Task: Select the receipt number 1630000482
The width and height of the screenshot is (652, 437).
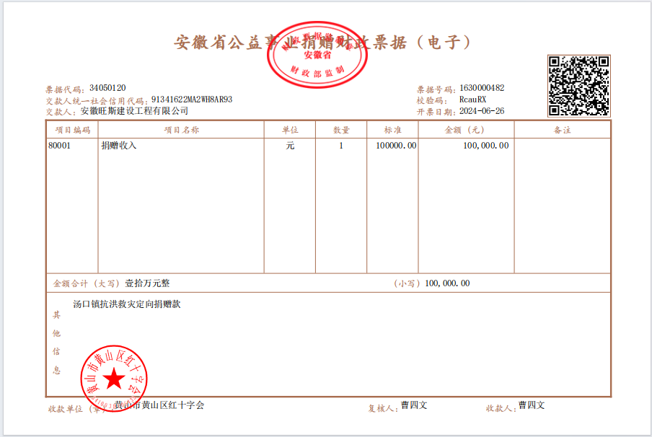Action: pos(482,88)
